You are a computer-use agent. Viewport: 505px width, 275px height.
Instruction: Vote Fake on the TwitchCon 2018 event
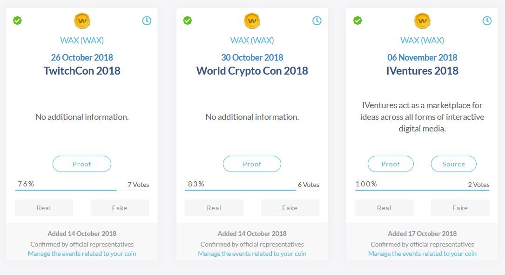(120, 207)
